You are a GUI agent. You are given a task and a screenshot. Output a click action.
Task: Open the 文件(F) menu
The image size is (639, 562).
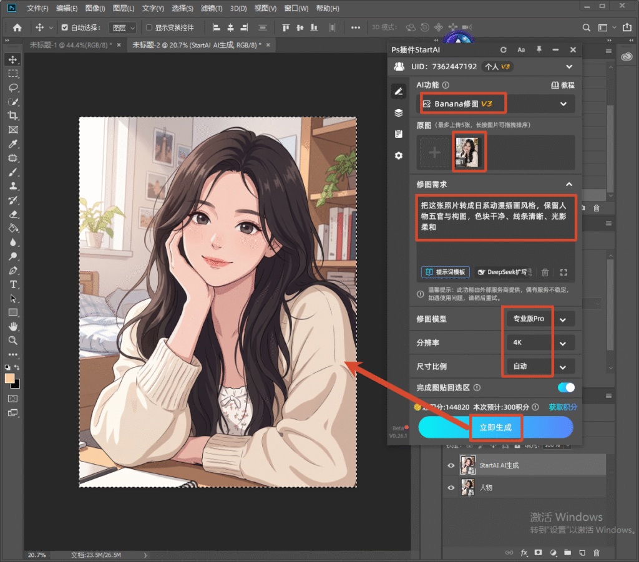[x=37, y=8]
